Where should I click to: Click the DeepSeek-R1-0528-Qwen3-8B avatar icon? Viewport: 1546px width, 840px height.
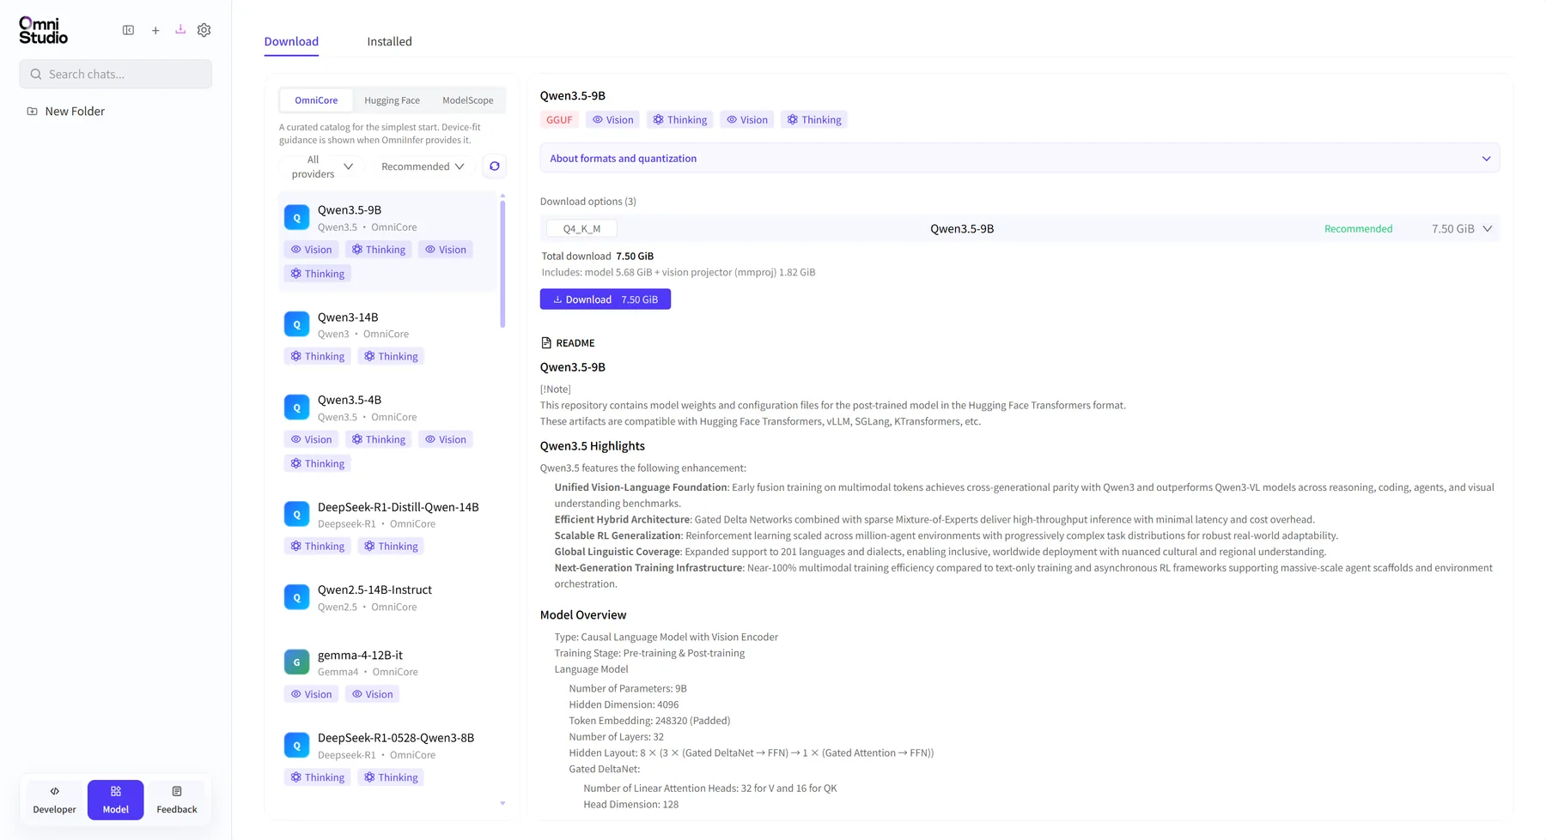(x=297, y=746)
